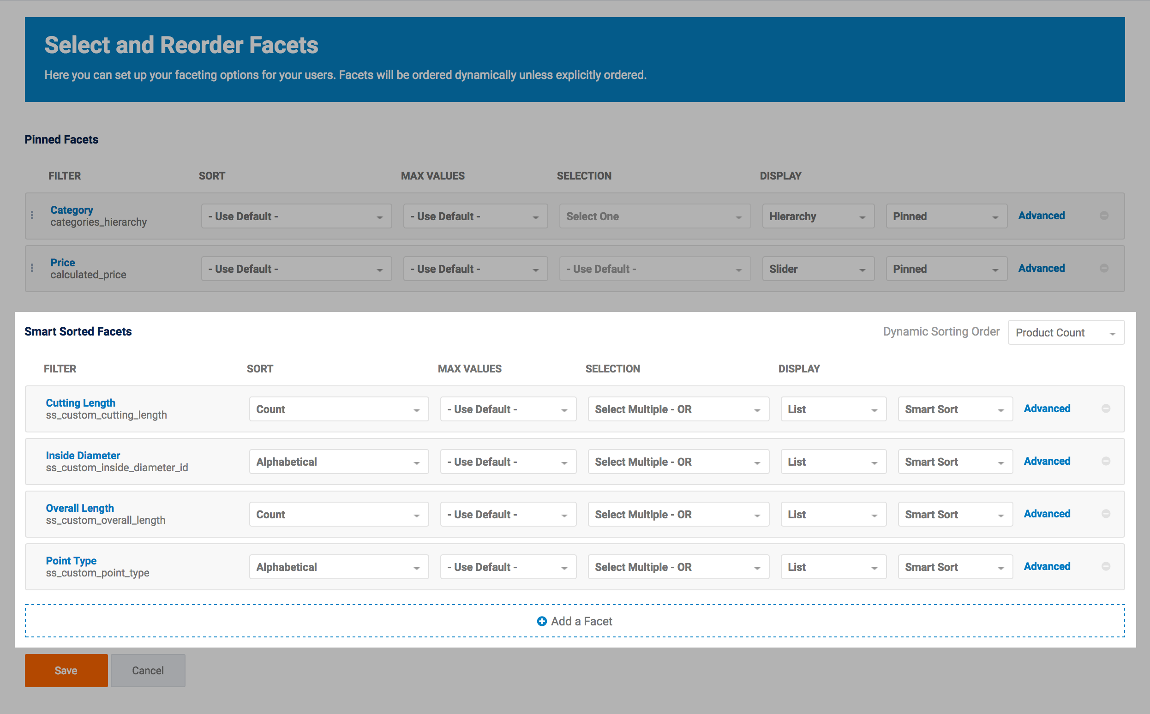Open Advanced settings for Cutting Length
Screen dimensions: 1150x714
tap(1047, 408)
